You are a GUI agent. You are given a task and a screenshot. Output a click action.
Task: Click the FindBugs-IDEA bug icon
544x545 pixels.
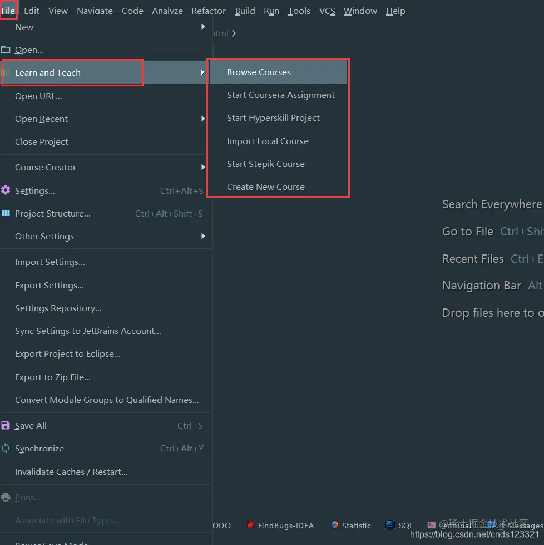(x=250, y=525)
